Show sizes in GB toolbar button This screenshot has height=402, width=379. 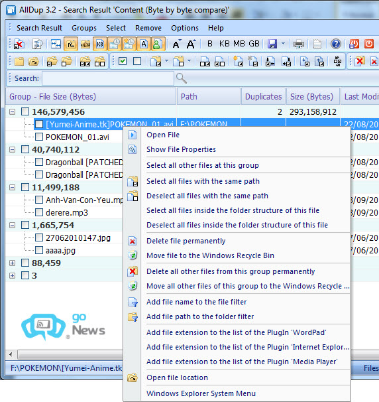pyautogui.click(x=254, y=44)
